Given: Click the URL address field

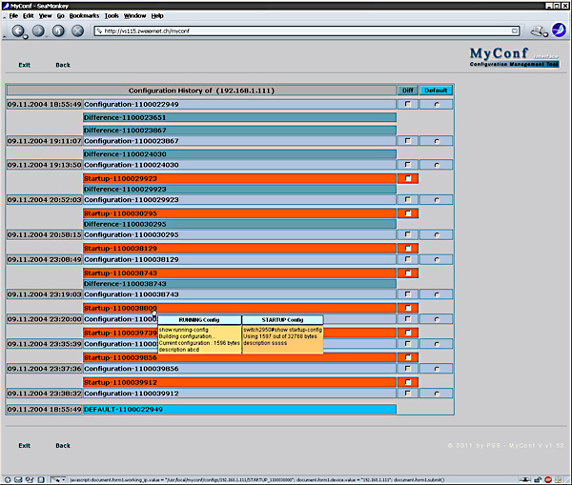Looking at the screenshot, I should click(x=306, y=31).
